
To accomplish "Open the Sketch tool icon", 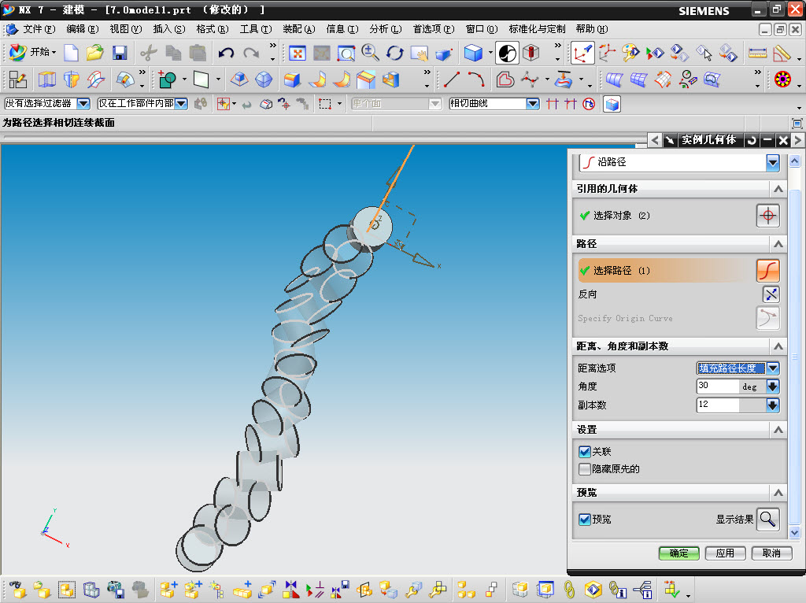I will pos(18,80).
